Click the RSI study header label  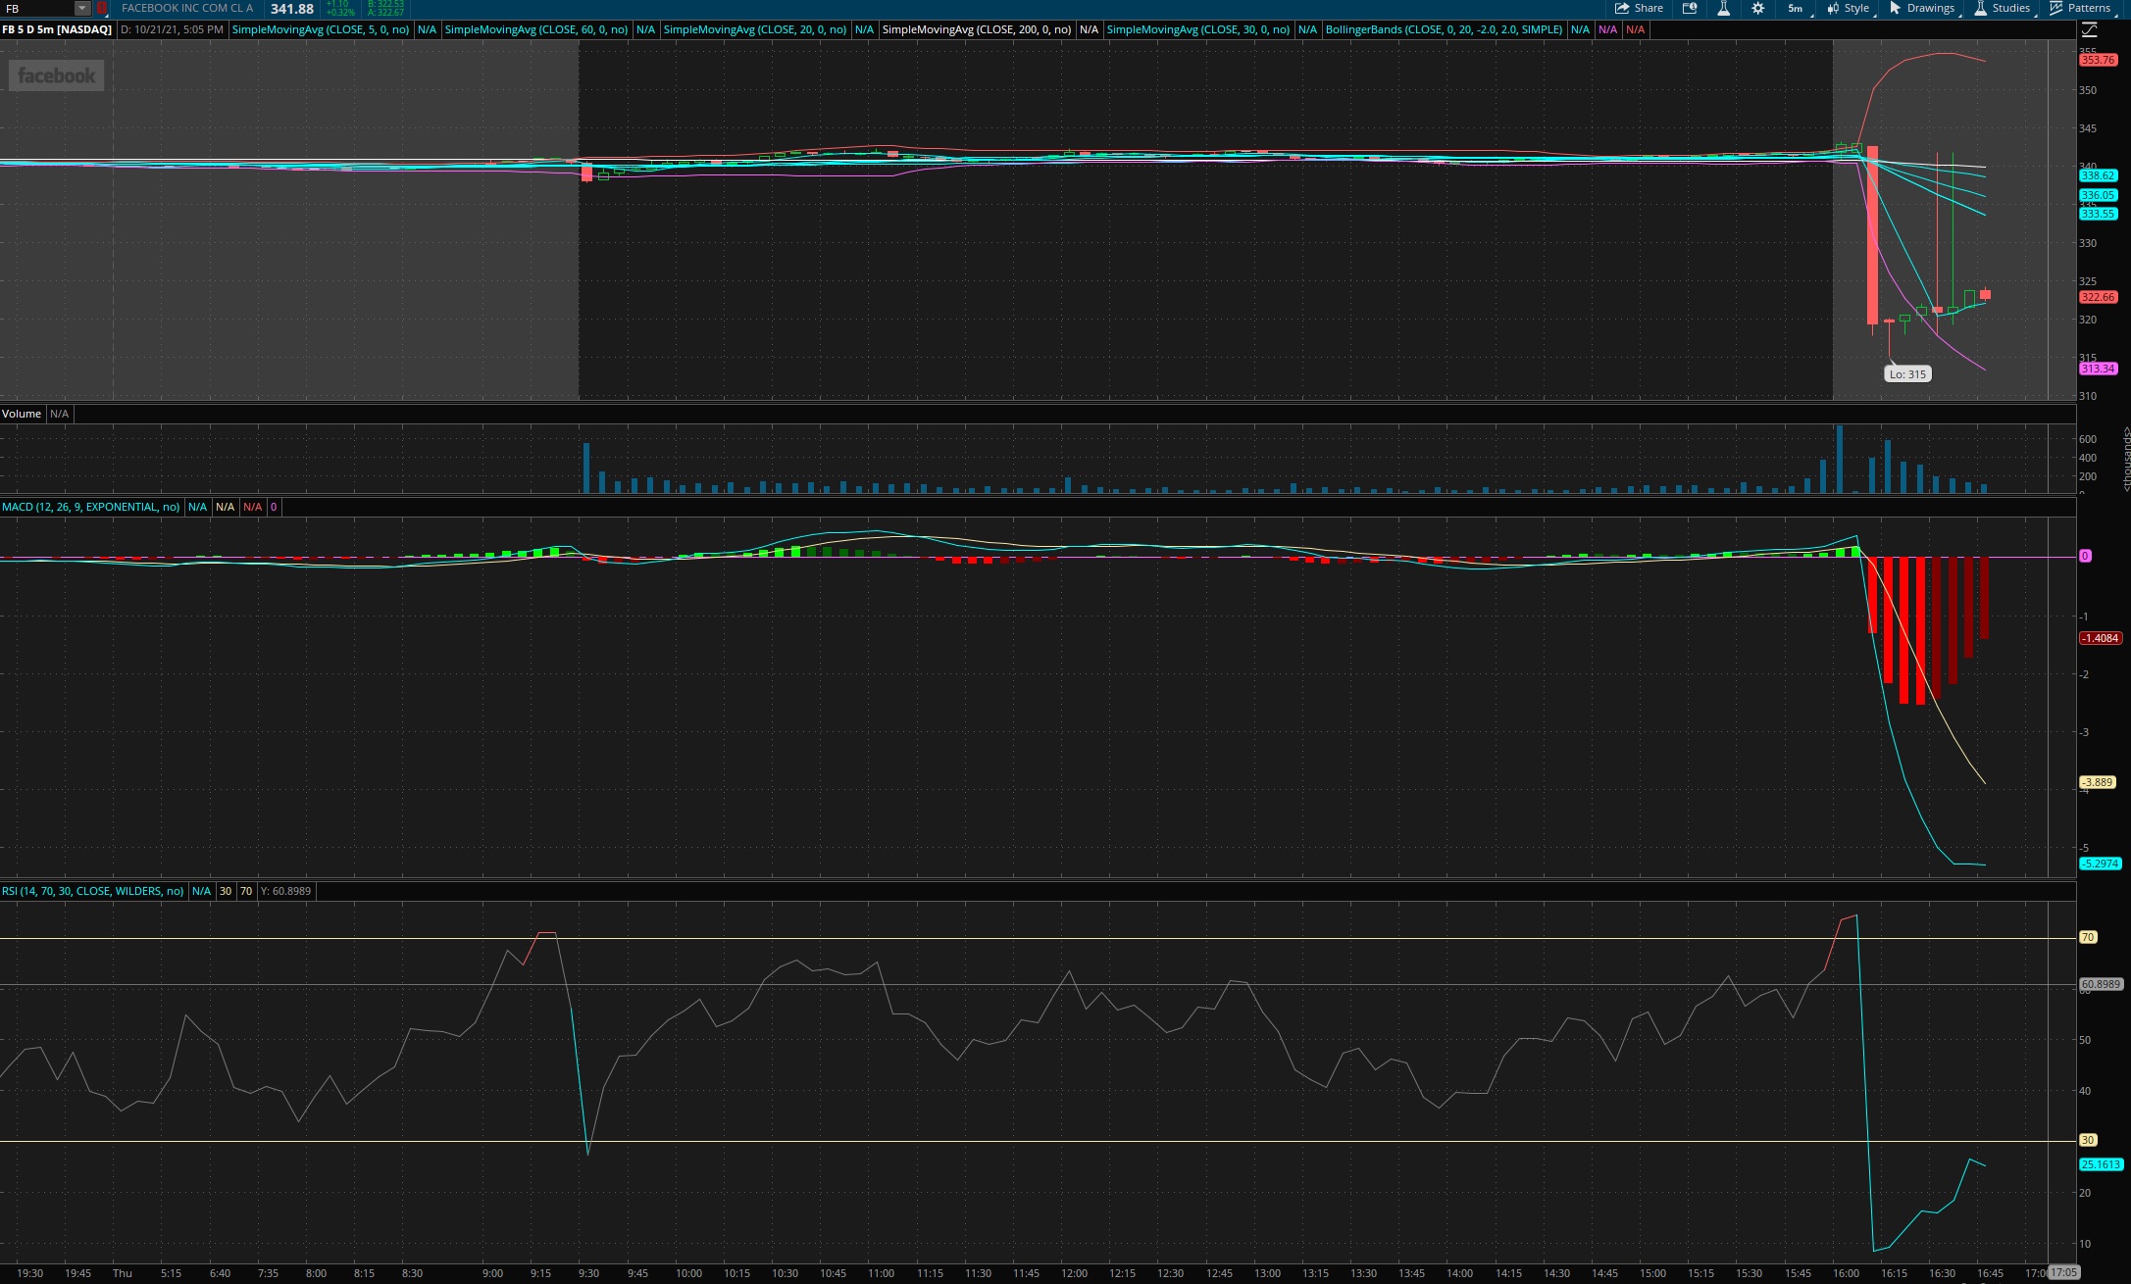(92, 891)
